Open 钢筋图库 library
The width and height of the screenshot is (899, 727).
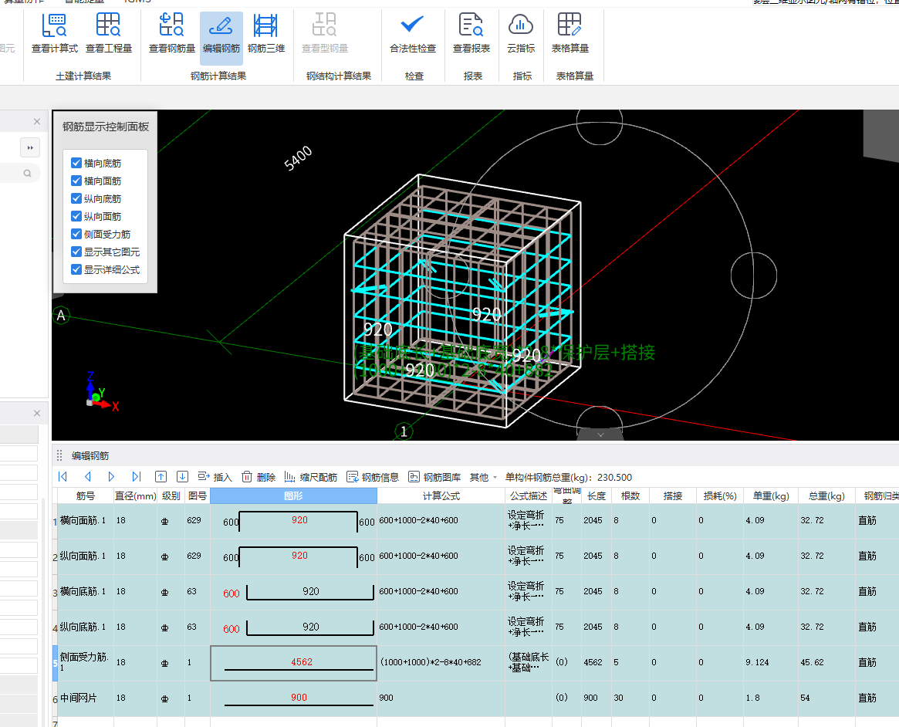pyautogui.click(x=434, y=477)
